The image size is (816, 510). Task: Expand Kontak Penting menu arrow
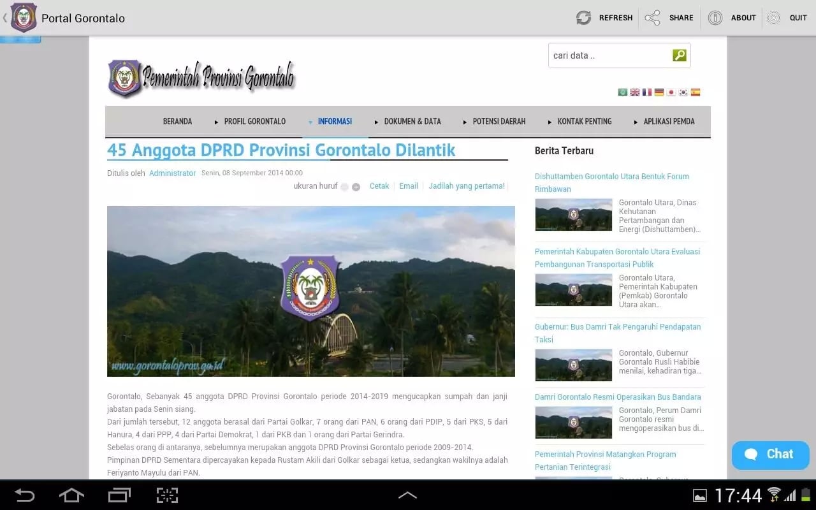coord(550,122)
